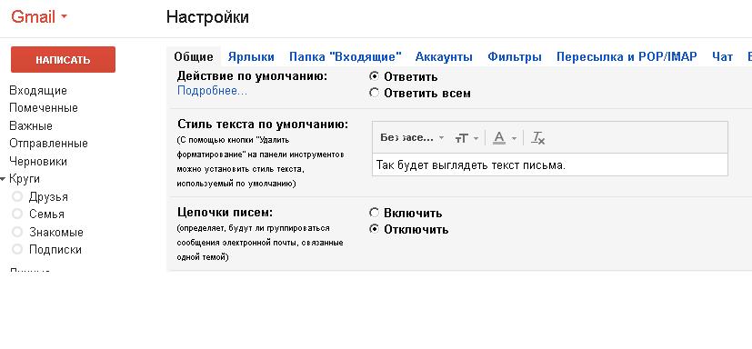The height and width of the screenshot is (349, 752).
Task: Collapse the Круги section triangle
Action: (x=4, y=179)
